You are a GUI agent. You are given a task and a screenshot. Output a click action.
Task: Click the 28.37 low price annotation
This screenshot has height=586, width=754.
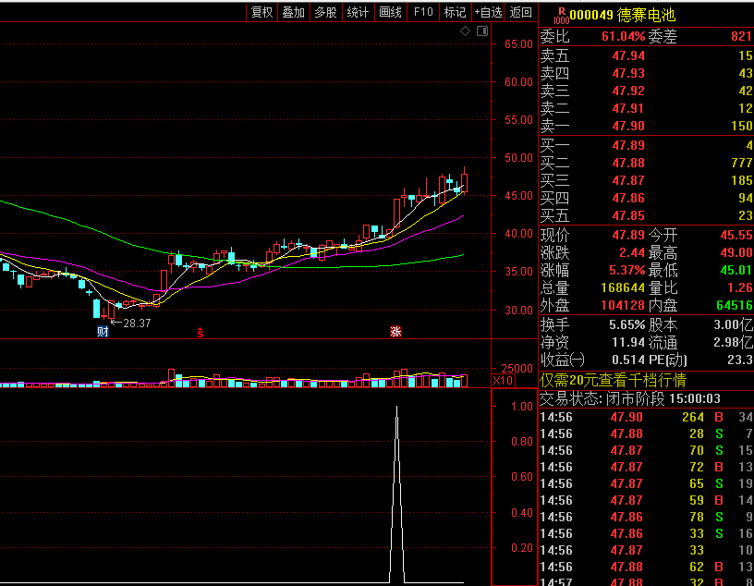click(137, 324)
